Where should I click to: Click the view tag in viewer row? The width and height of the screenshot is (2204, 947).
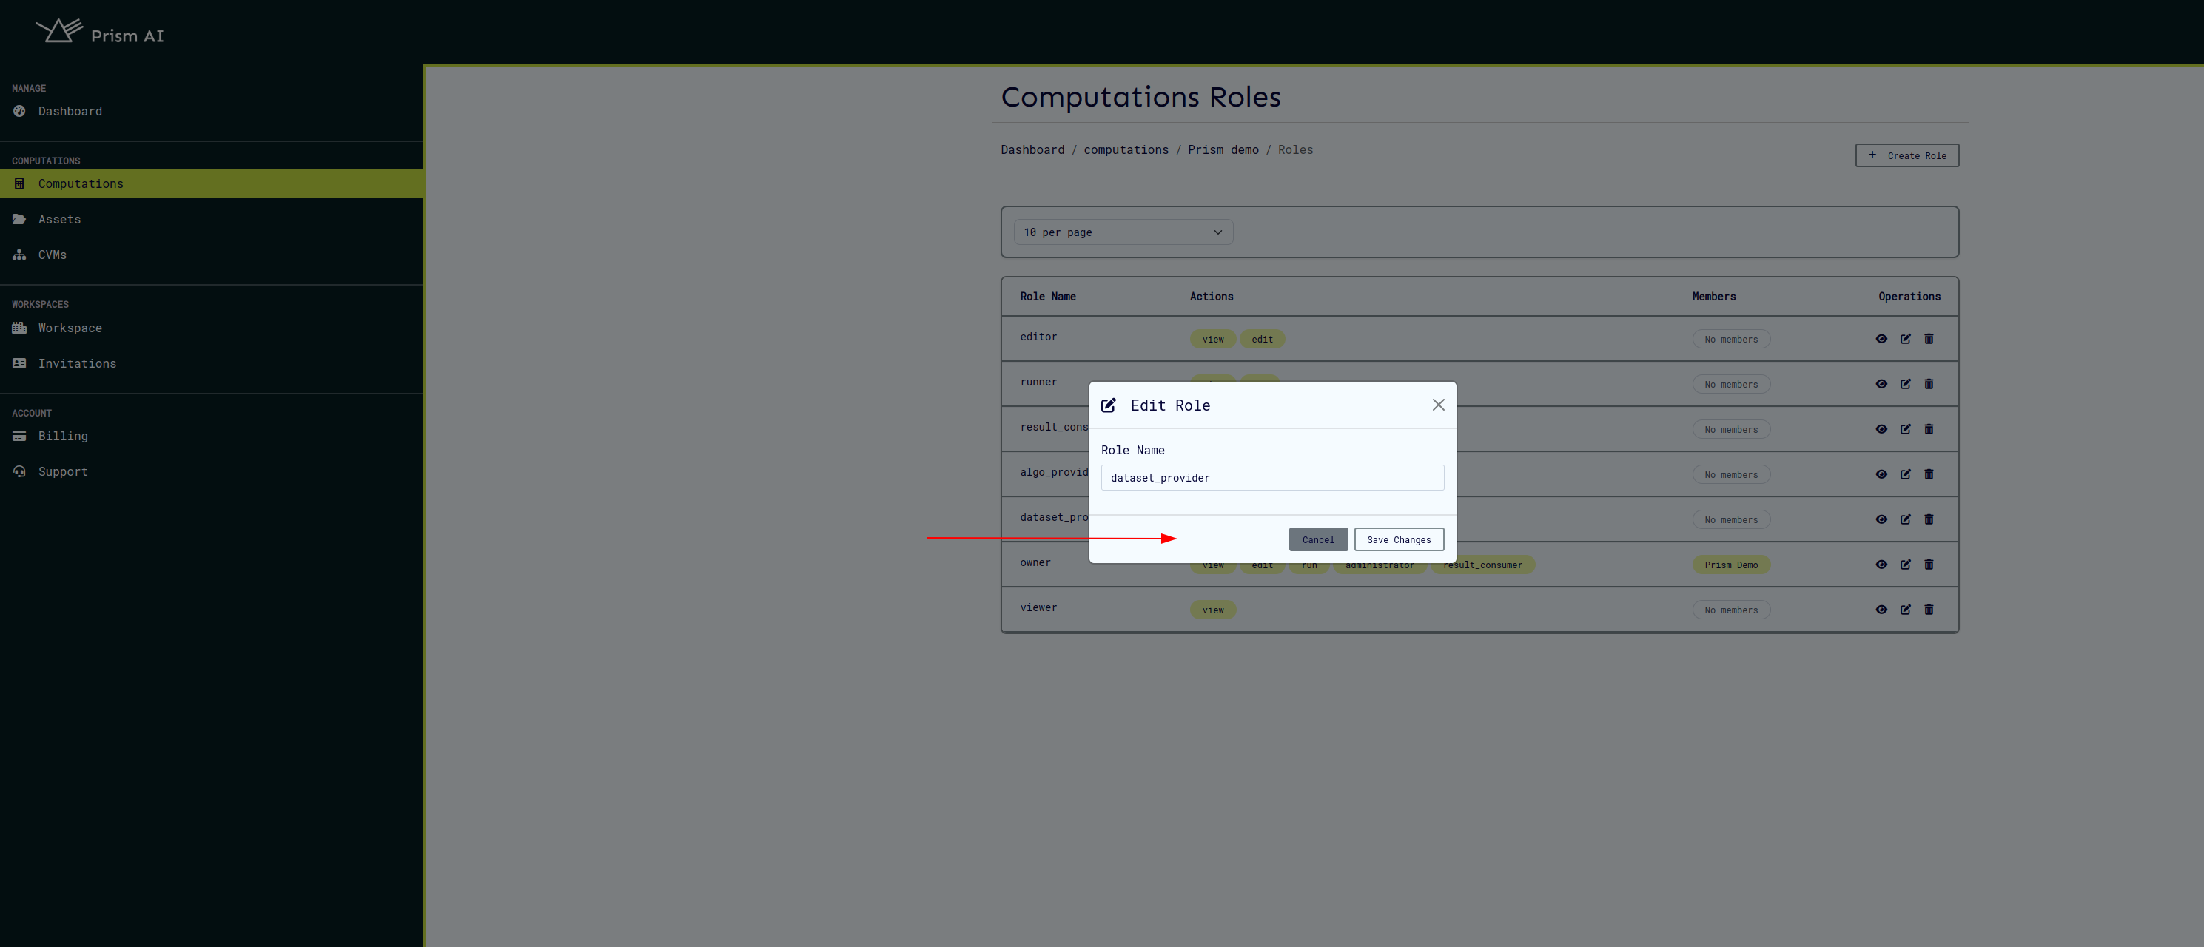tap(1212, 610)
